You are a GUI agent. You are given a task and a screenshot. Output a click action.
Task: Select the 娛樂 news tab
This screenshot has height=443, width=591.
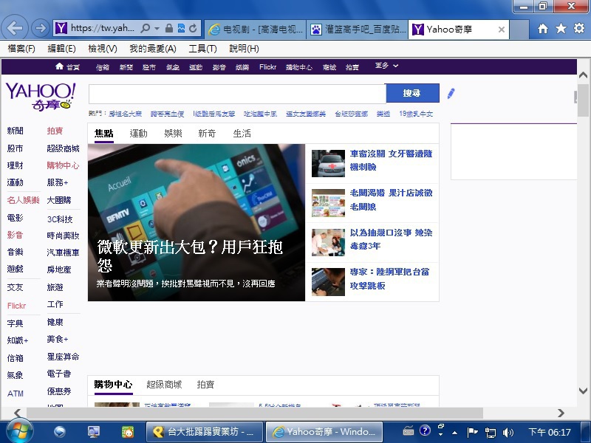173,134
